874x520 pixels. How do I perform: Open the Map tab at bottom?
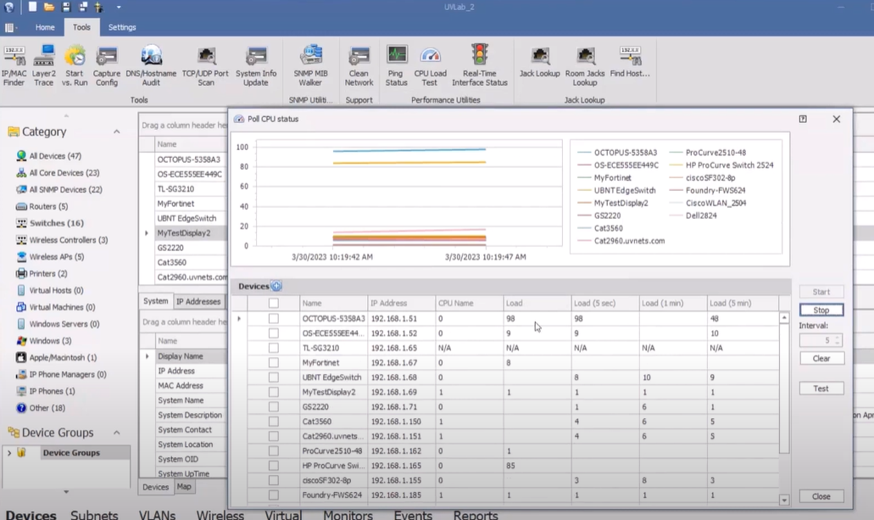[x=184, y=487]
